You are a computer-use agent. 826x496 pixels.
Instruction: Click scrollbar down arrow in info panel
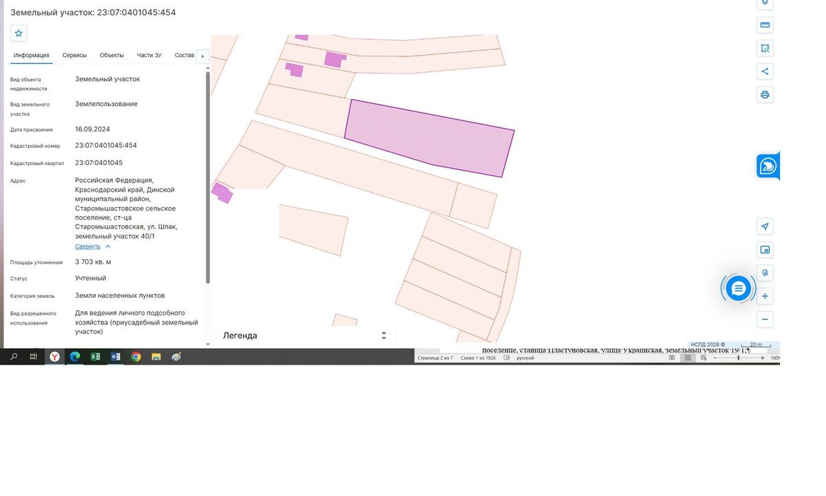click(208, 344)
